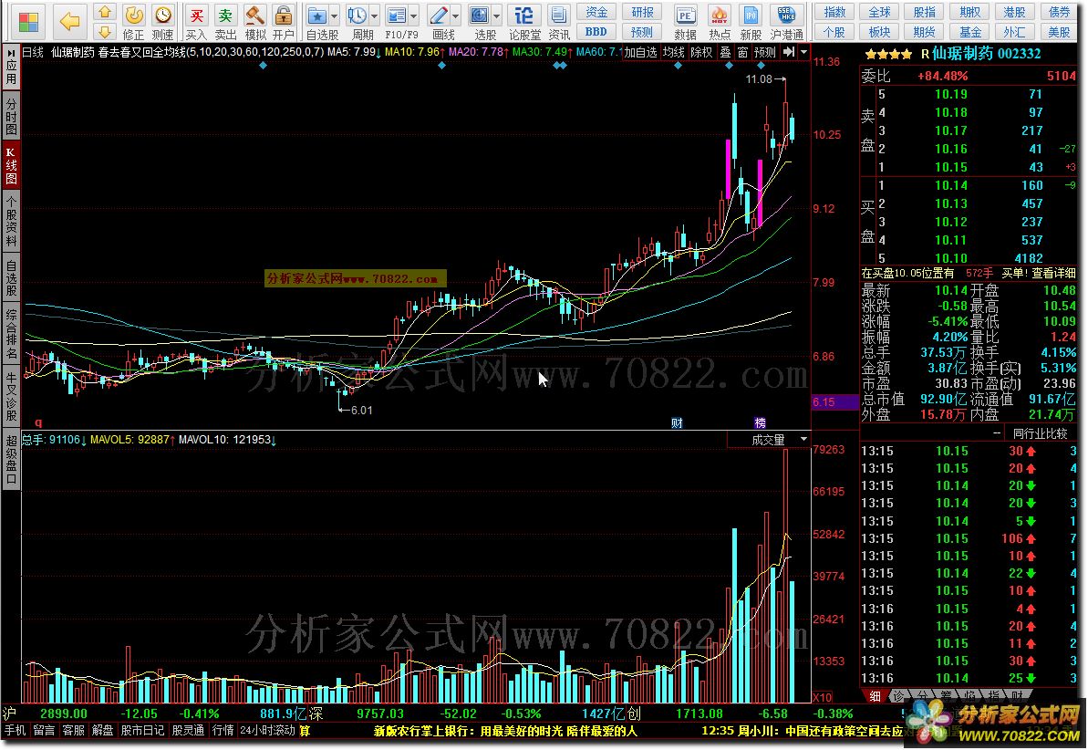Image resolution: width=1088 pixels, height=750 pixels.
Task: Open the 开户 account opening icon
Action: (283, 22)
